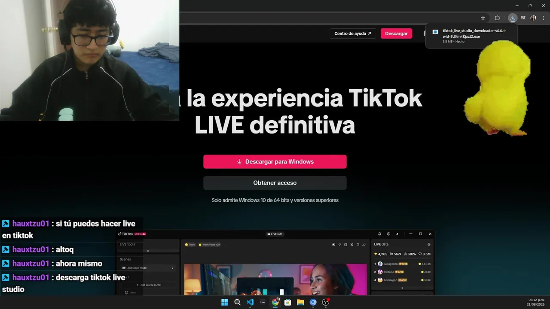The height and width of the screenshot is (309, 550).
Task: Open Visual Studio Code from taskbar
Action: 250,302
